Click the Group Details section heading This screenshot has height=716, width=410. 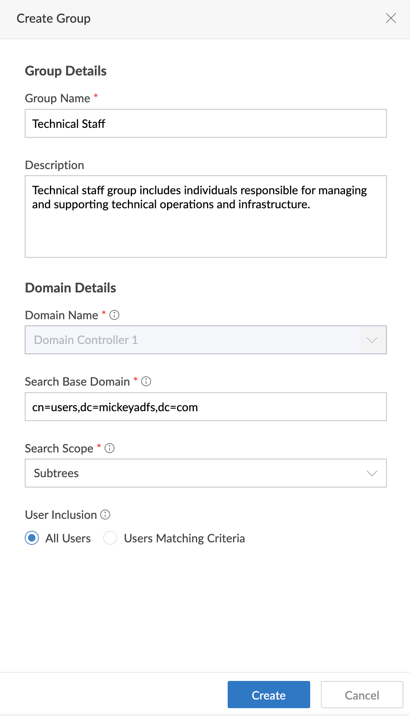(x=66, y=71)
